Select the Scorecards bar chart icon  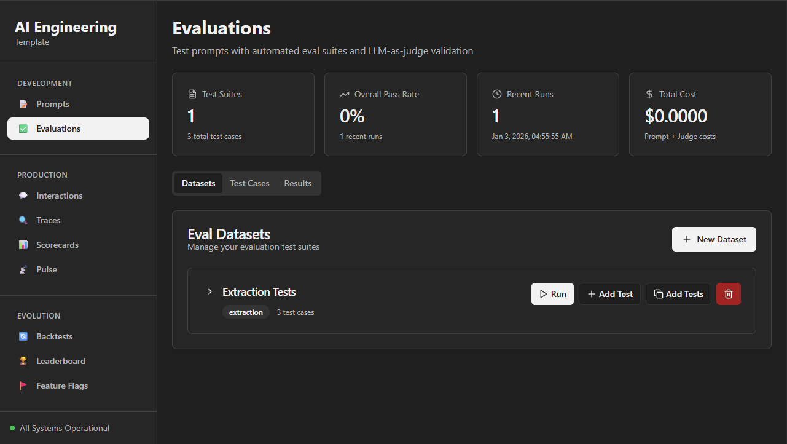23,244
